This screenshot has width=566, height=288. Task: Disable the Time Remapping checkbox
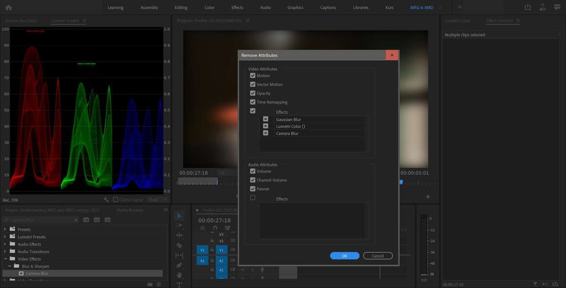253,102
